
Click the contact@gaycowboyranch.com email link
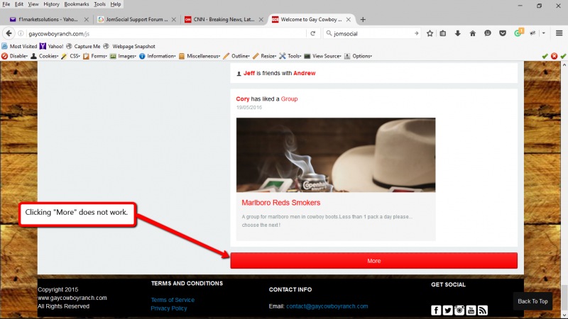tap(327, 306)
